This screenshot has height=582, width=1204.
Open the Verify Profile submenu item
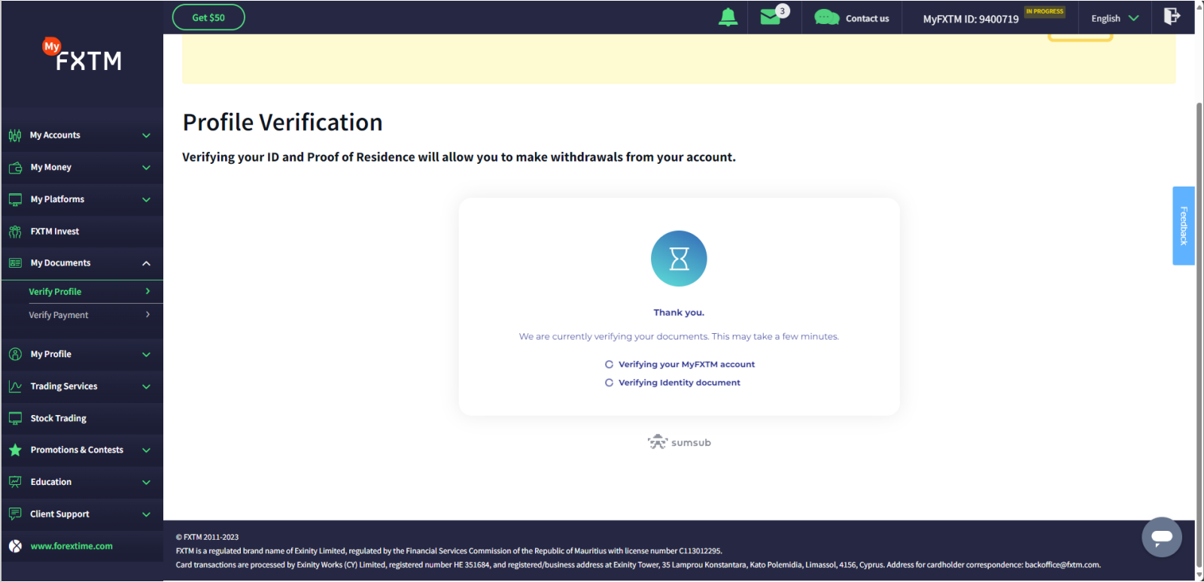click(82, 292)
